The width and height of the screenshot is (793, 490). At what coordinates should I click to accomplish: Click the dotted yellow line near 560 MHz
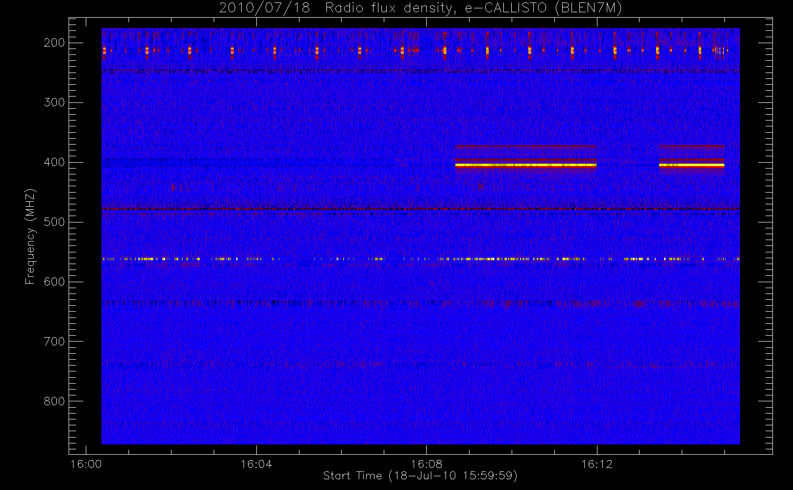pos(421,259)
